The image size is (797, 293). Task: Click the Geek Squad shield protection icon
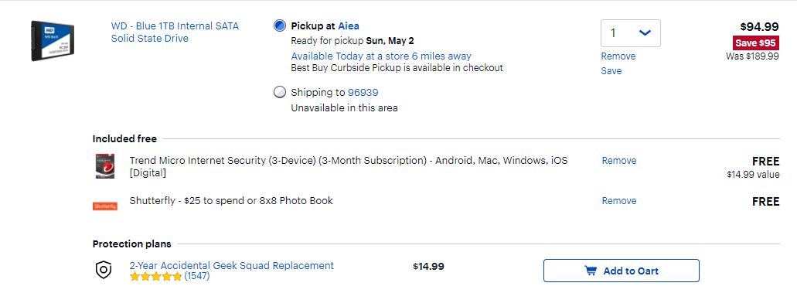(x=104, y=270)
